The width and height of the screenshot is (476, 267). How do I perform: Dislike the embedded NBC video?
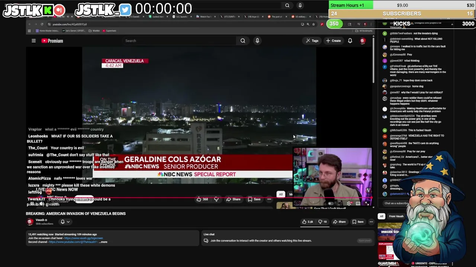tap(216, 199)
